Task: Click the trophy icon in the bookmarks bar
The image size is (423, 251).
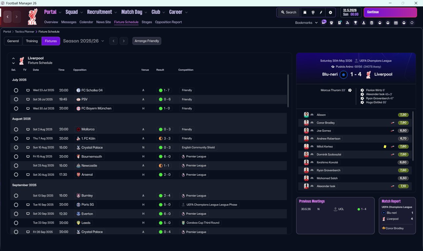Action: click(x=356, y=23)
